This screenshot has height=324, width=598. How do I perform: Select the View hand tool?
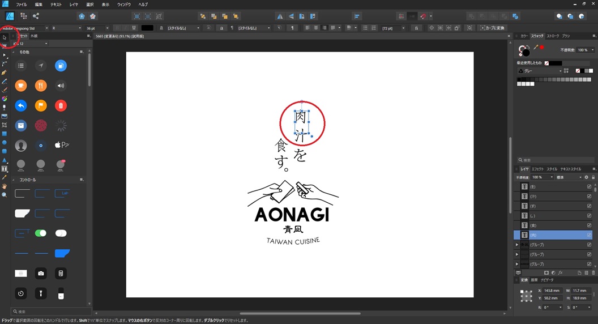point(4,186)
